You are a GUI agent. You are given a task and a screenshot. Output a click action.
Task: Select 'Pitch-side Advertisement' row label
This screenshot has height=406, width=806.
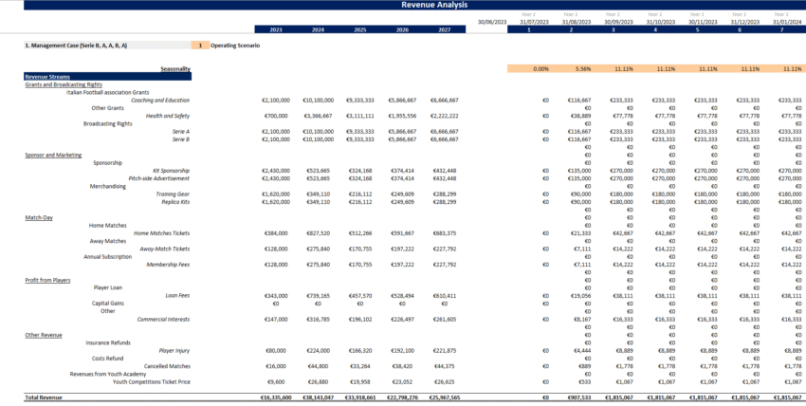point(159,178)
